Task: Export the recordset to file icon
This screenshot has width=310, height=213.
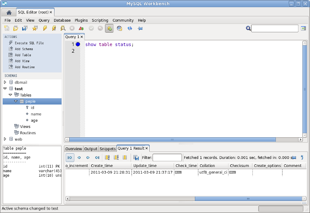Action: (x=136, y=158)
